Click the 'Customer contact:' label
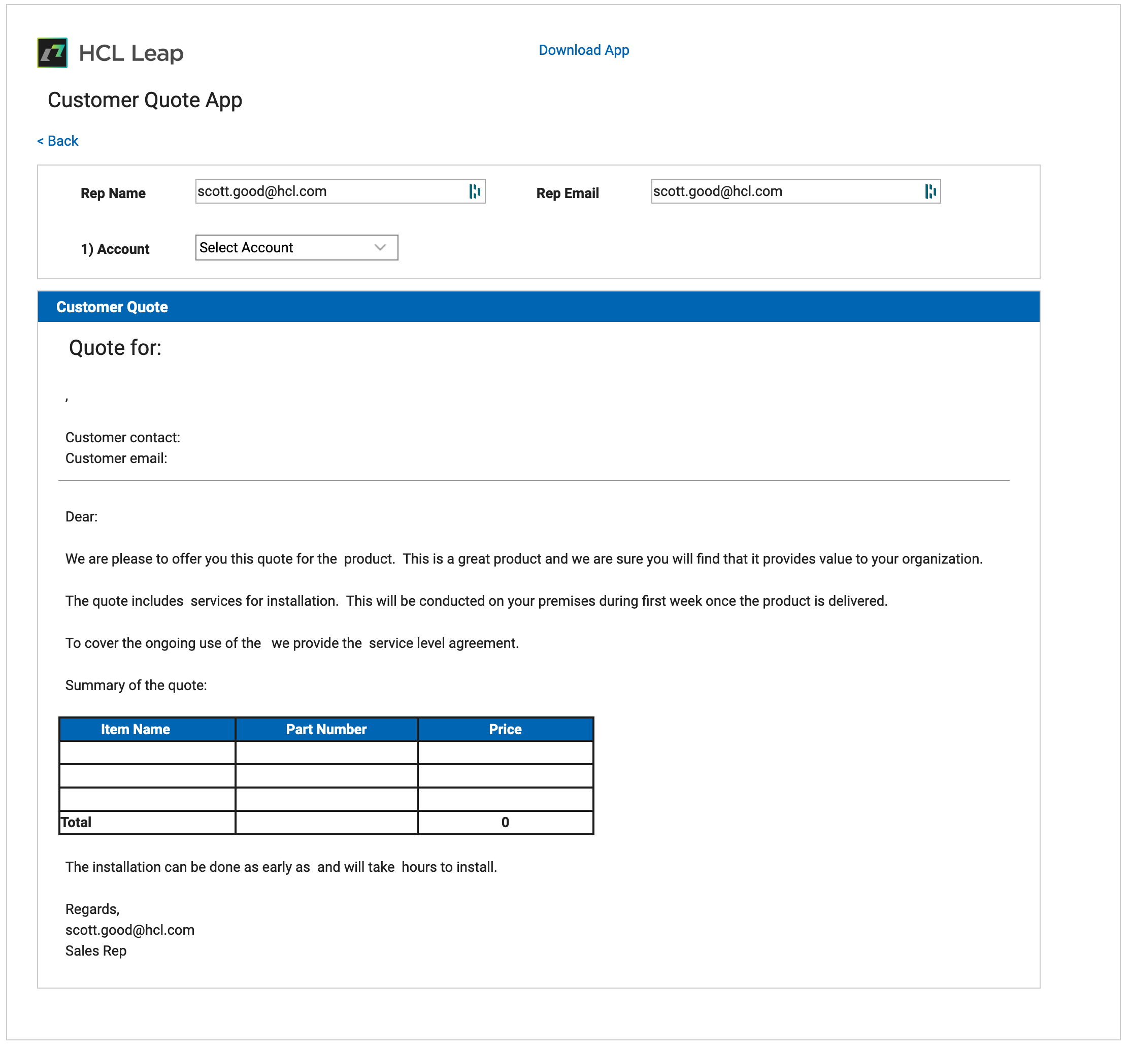This screenshot has width=1130, height=1048. 123,438
